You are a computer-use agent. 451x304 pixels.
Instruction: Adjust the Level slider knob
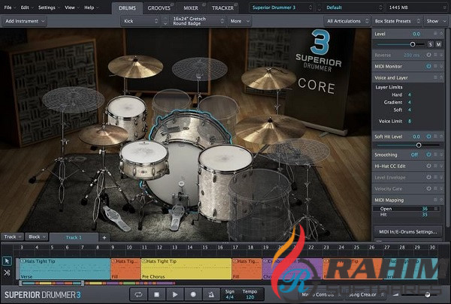[x=413, y=44]
